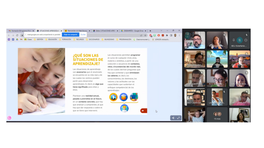Click the yellow map interactive icon
264x148 pixels.
[113, 97]
